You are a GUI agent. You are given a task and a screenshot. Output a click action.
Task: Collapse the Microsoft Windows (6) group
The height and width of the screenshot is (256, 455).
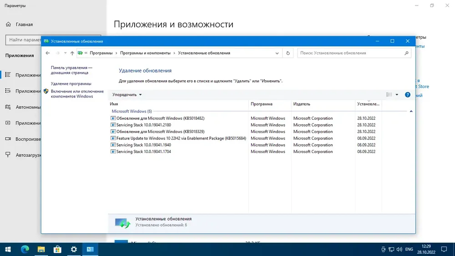pos(411,111)
